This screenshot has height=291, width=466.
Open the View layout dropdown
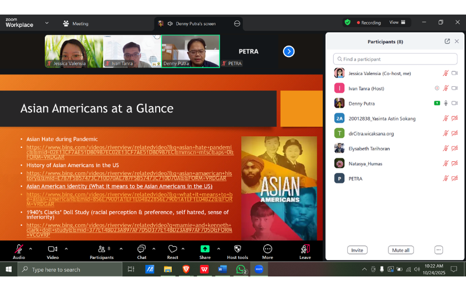point(397,23)
